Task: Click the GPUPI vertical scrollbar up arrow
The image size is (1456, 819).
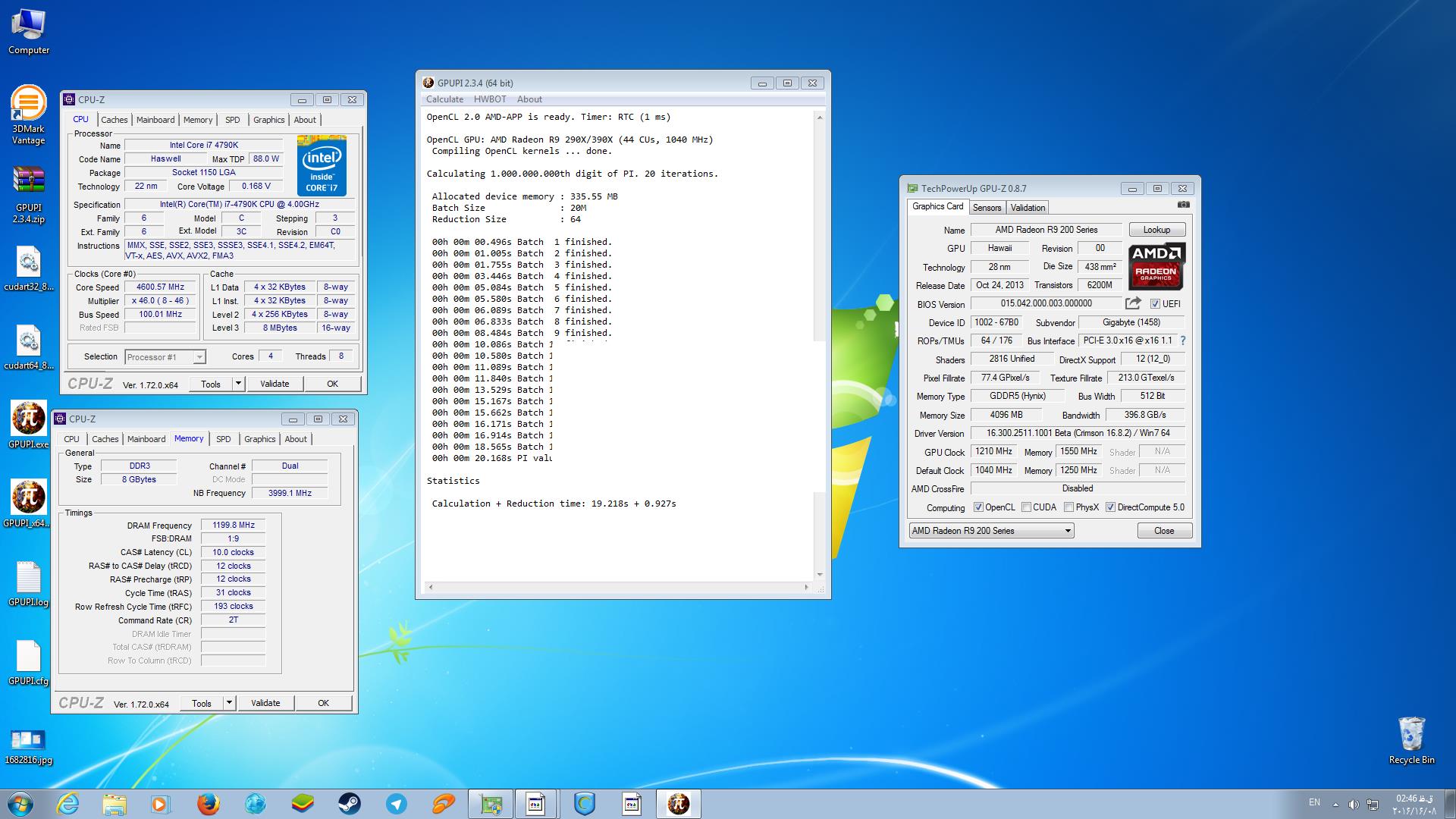Action: 819,117
